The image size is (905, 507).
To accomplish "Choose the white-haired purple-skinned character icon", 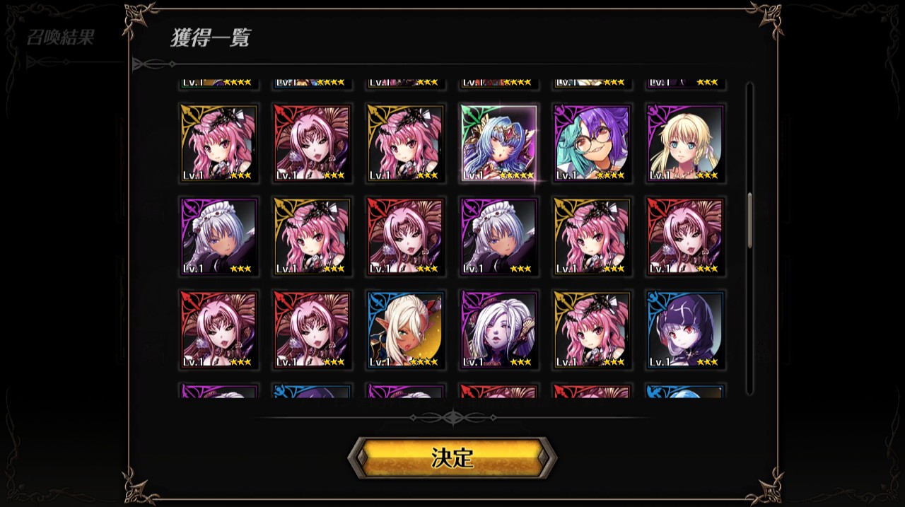I will (x=499, y=330).
